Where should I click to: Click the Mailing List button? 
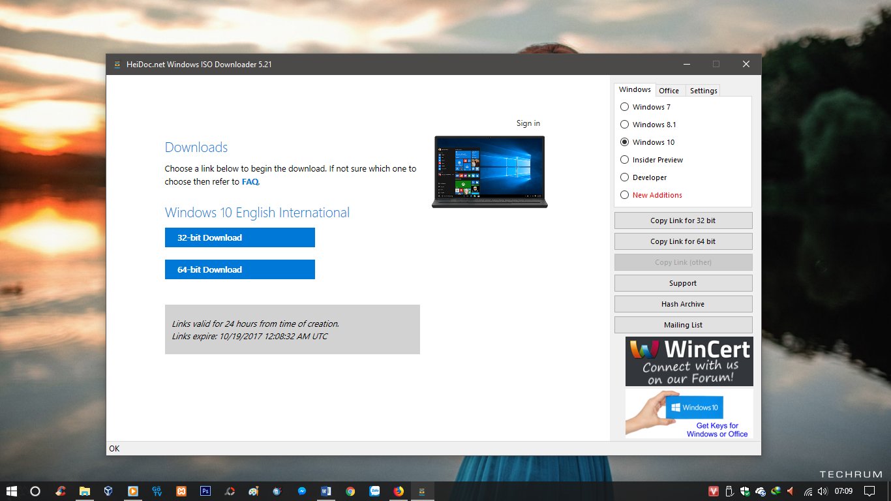pos(683,325)
